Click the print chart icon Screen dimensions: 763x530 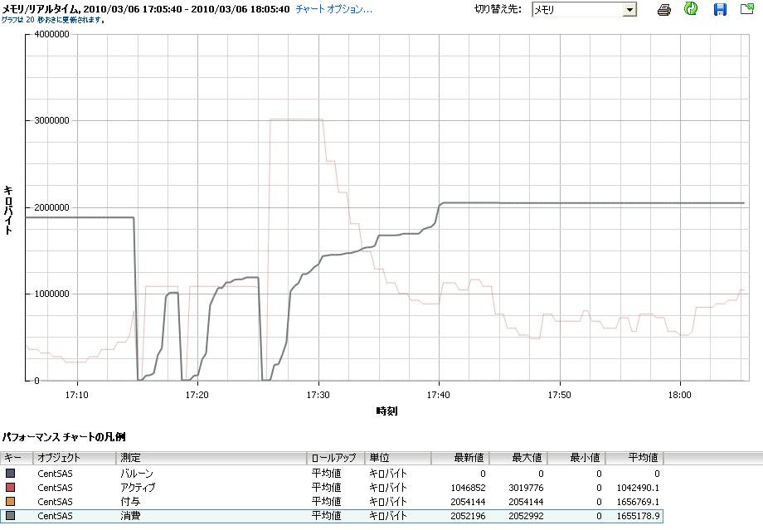coord(664,10)
